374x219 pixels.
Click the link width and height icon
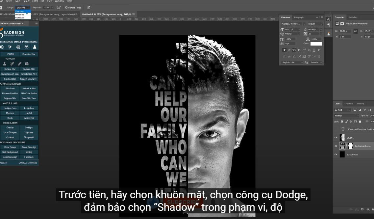point(356,31)
